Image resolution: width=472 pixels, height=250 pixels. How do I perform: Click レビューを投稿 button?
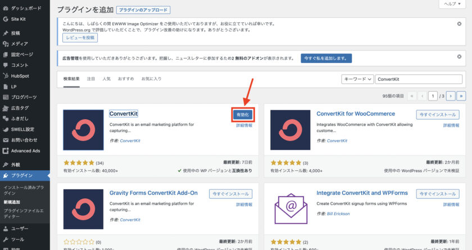pos(80,38)
